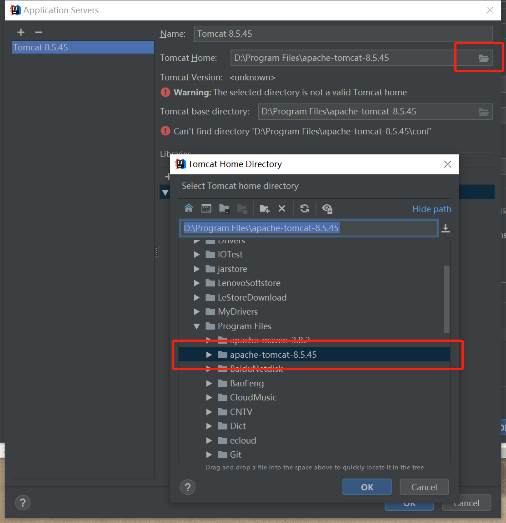Click the Desktop directory toolbar icon
This screenshot has height=523, width=506.
point(206,209)
